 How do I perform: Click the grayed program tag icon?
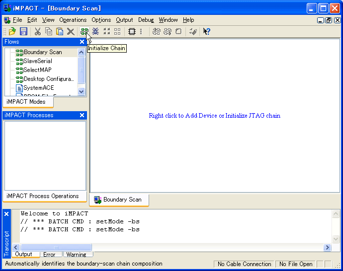point(193,31)
